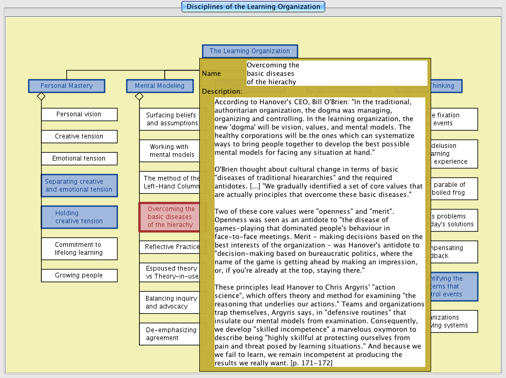Select The Learning Organization root node
The image size is (506, 378).
tap(250, 51)
